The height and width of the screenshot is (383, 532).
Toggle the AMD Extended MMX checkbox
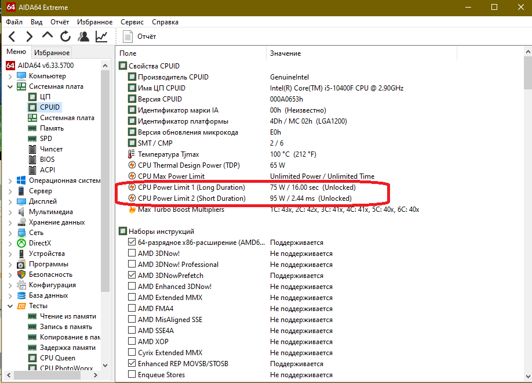click(x=132, y=297)
